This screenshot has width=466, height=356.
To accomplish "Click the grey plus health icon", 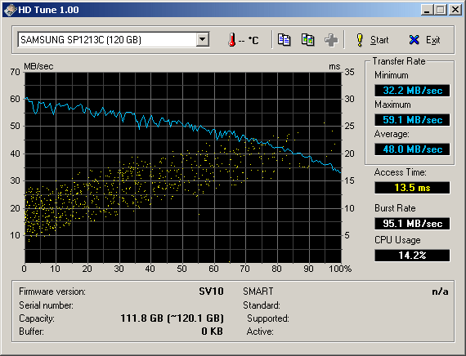I will 331,40.
